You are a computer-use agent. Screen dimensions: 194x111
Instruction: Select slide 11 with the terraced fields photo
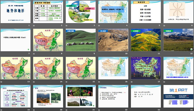146,40
